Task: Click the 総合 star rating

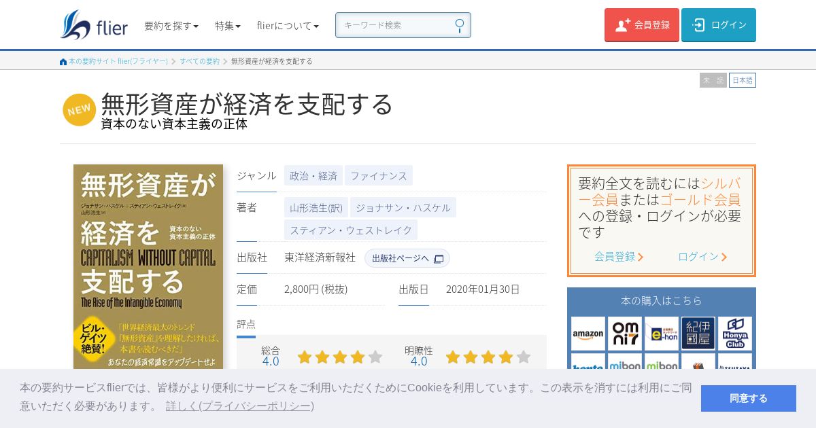Action: (x=340, y=357)
